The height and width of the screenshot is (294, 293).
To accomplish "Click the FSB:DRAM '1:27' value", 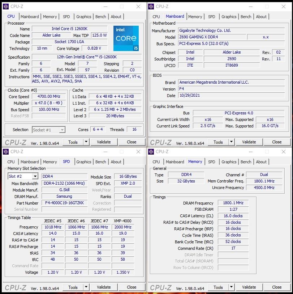I will (x=233, y=209).
